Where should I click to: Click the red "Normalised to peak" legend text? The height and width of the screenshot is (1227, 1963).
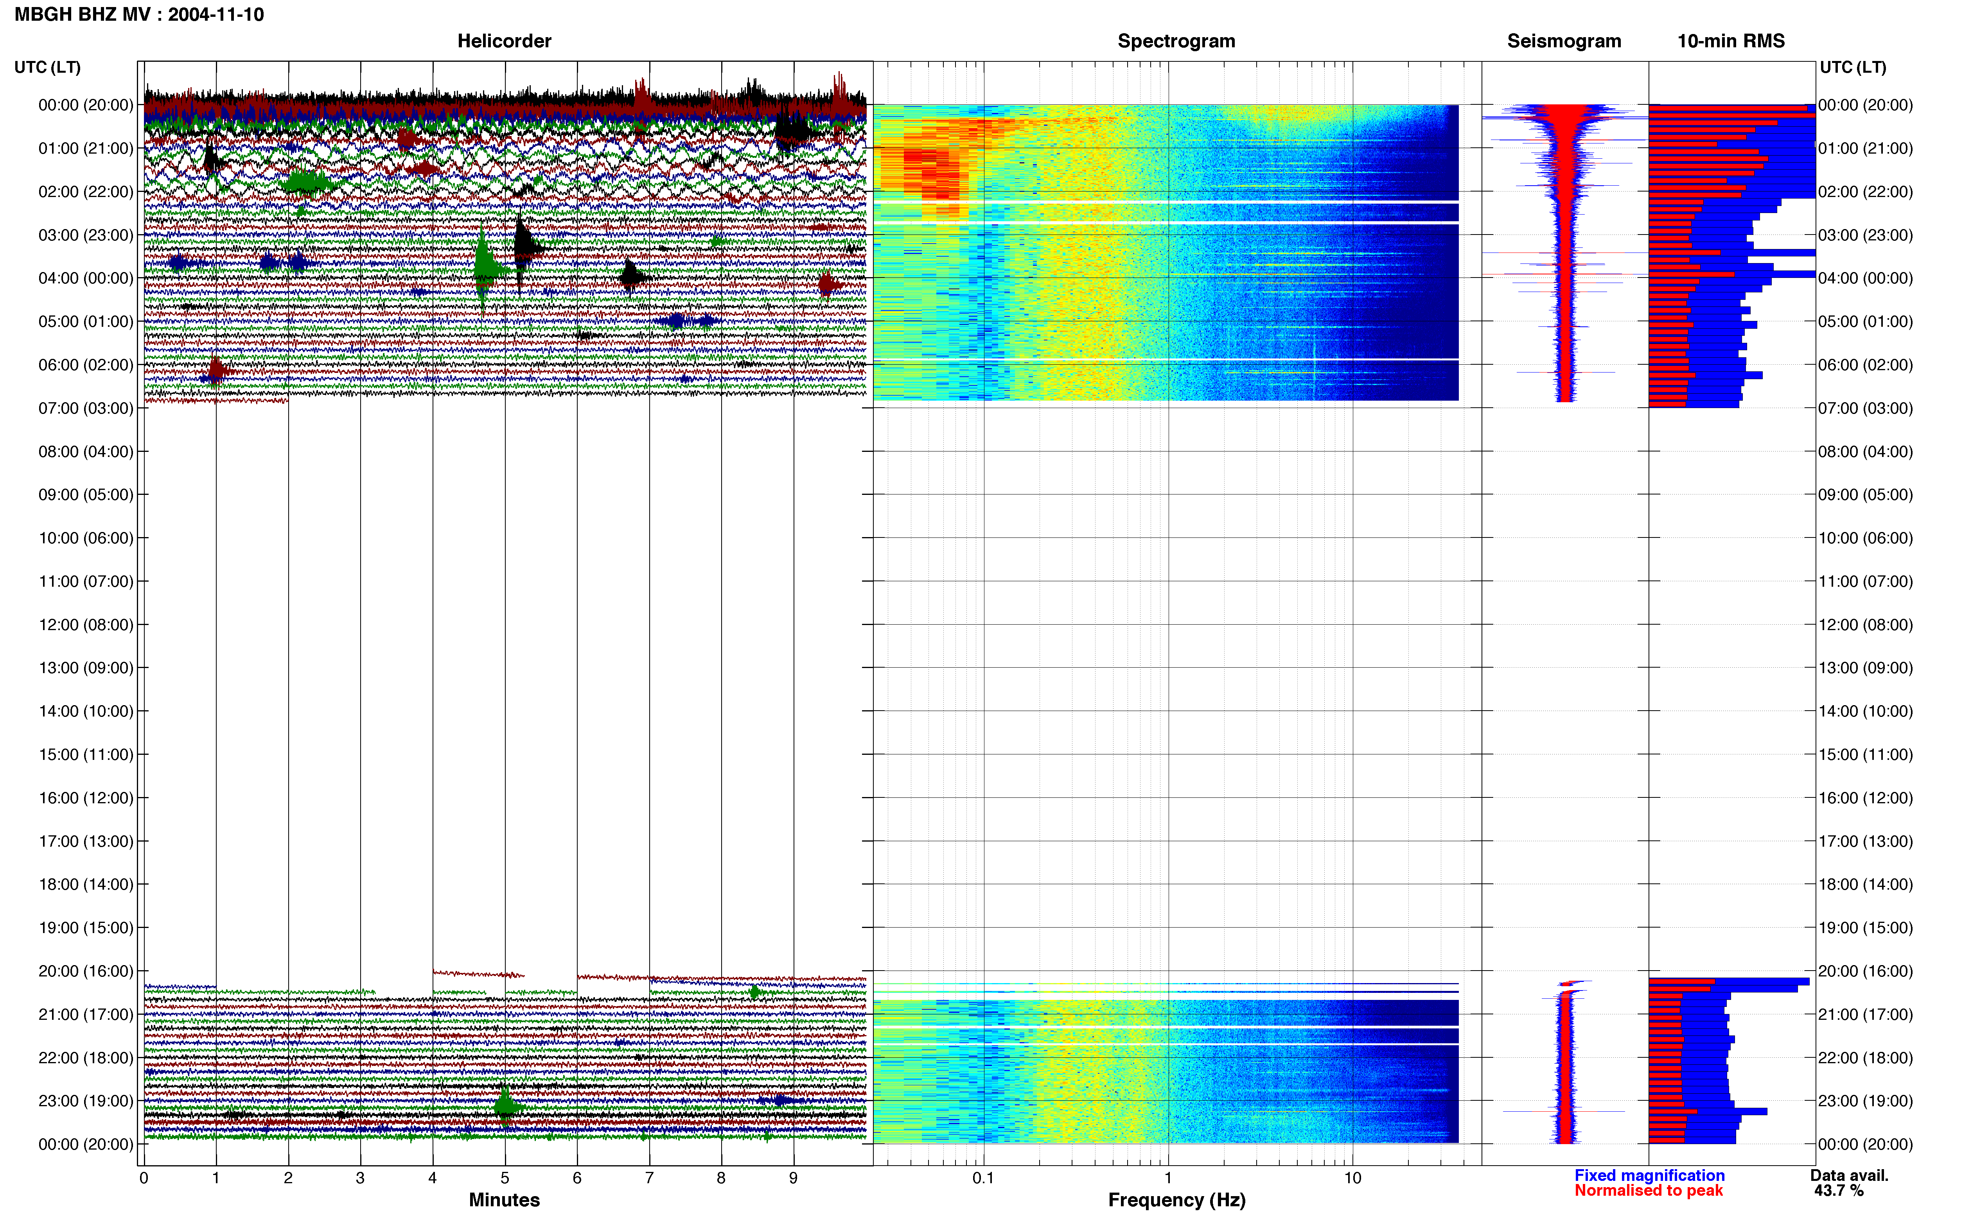click(1649, 1191)
